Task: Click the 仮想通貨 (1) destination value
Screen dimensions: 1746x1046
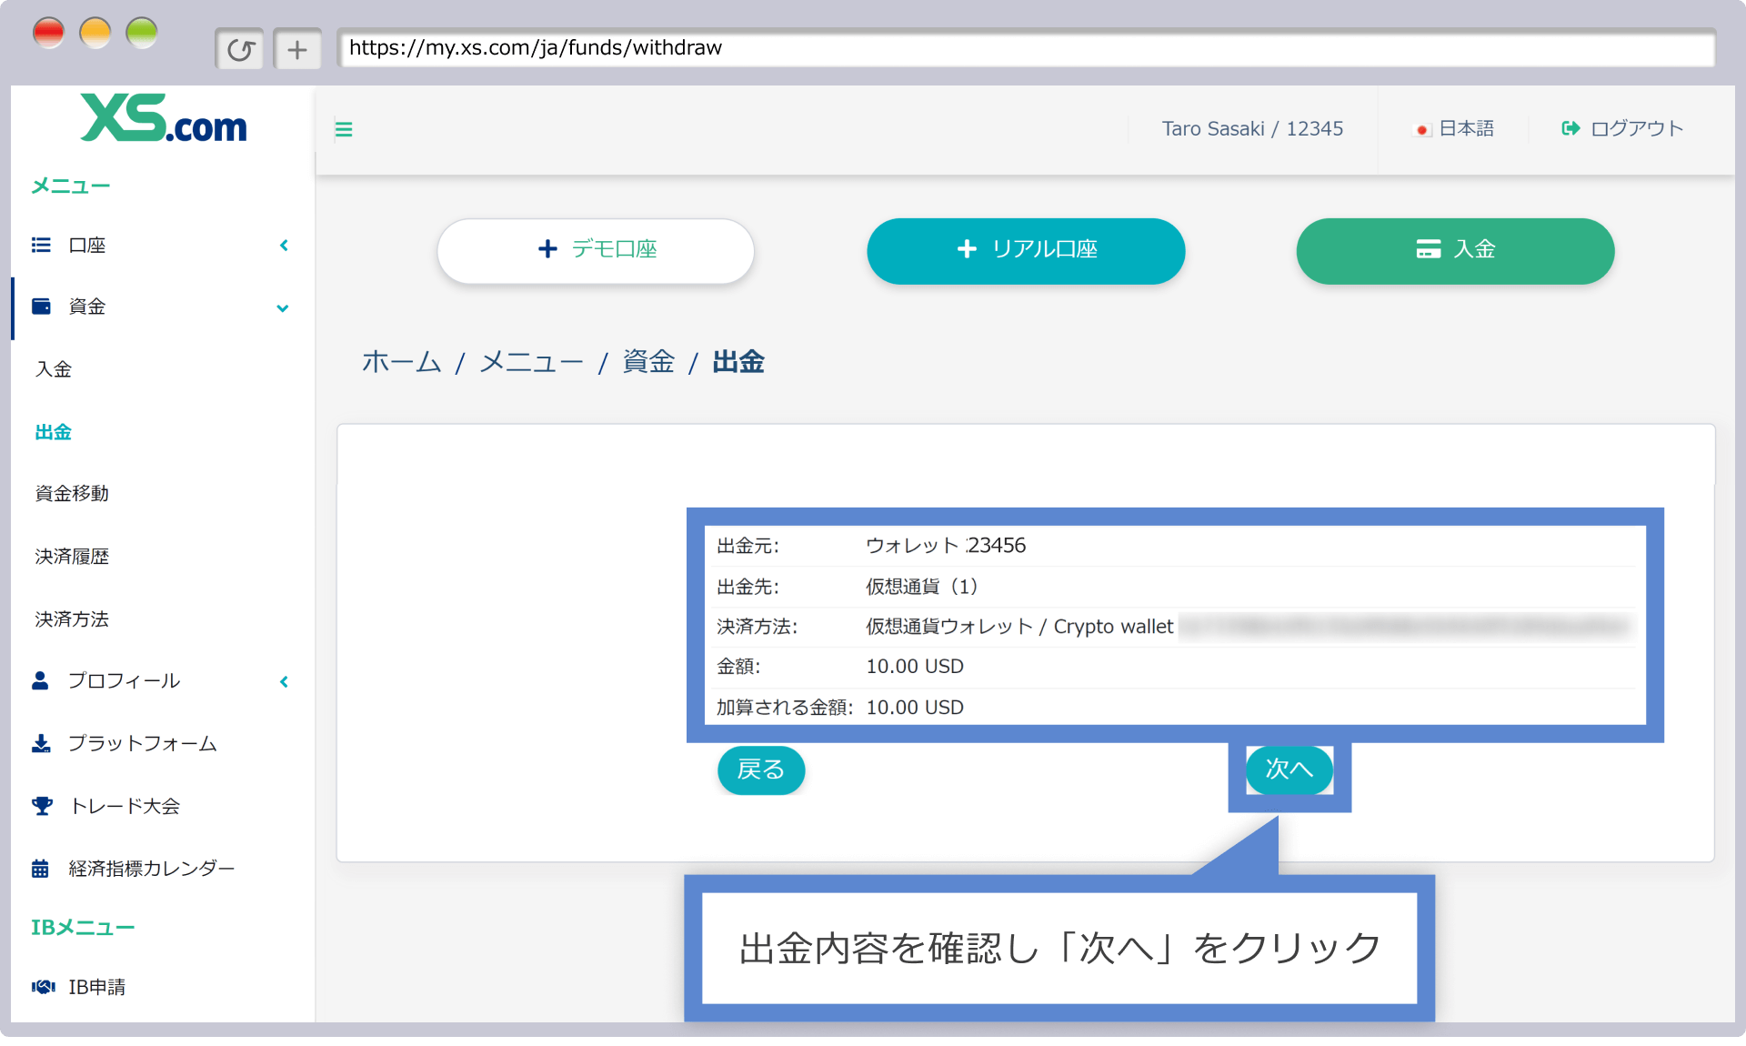Action: coord(922,587)
